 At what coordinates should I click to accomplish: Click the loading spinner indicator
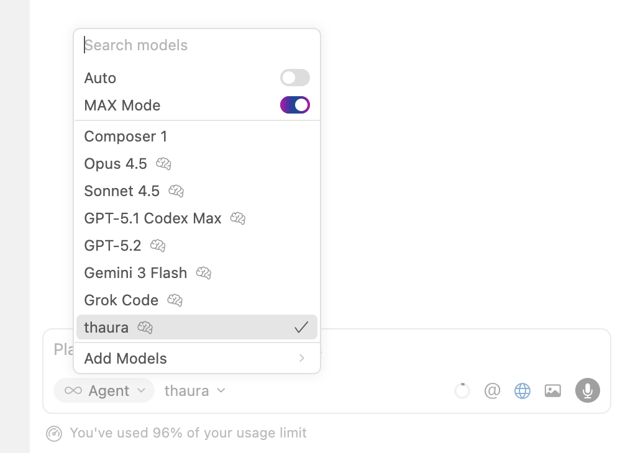click(x=462, y=390)
